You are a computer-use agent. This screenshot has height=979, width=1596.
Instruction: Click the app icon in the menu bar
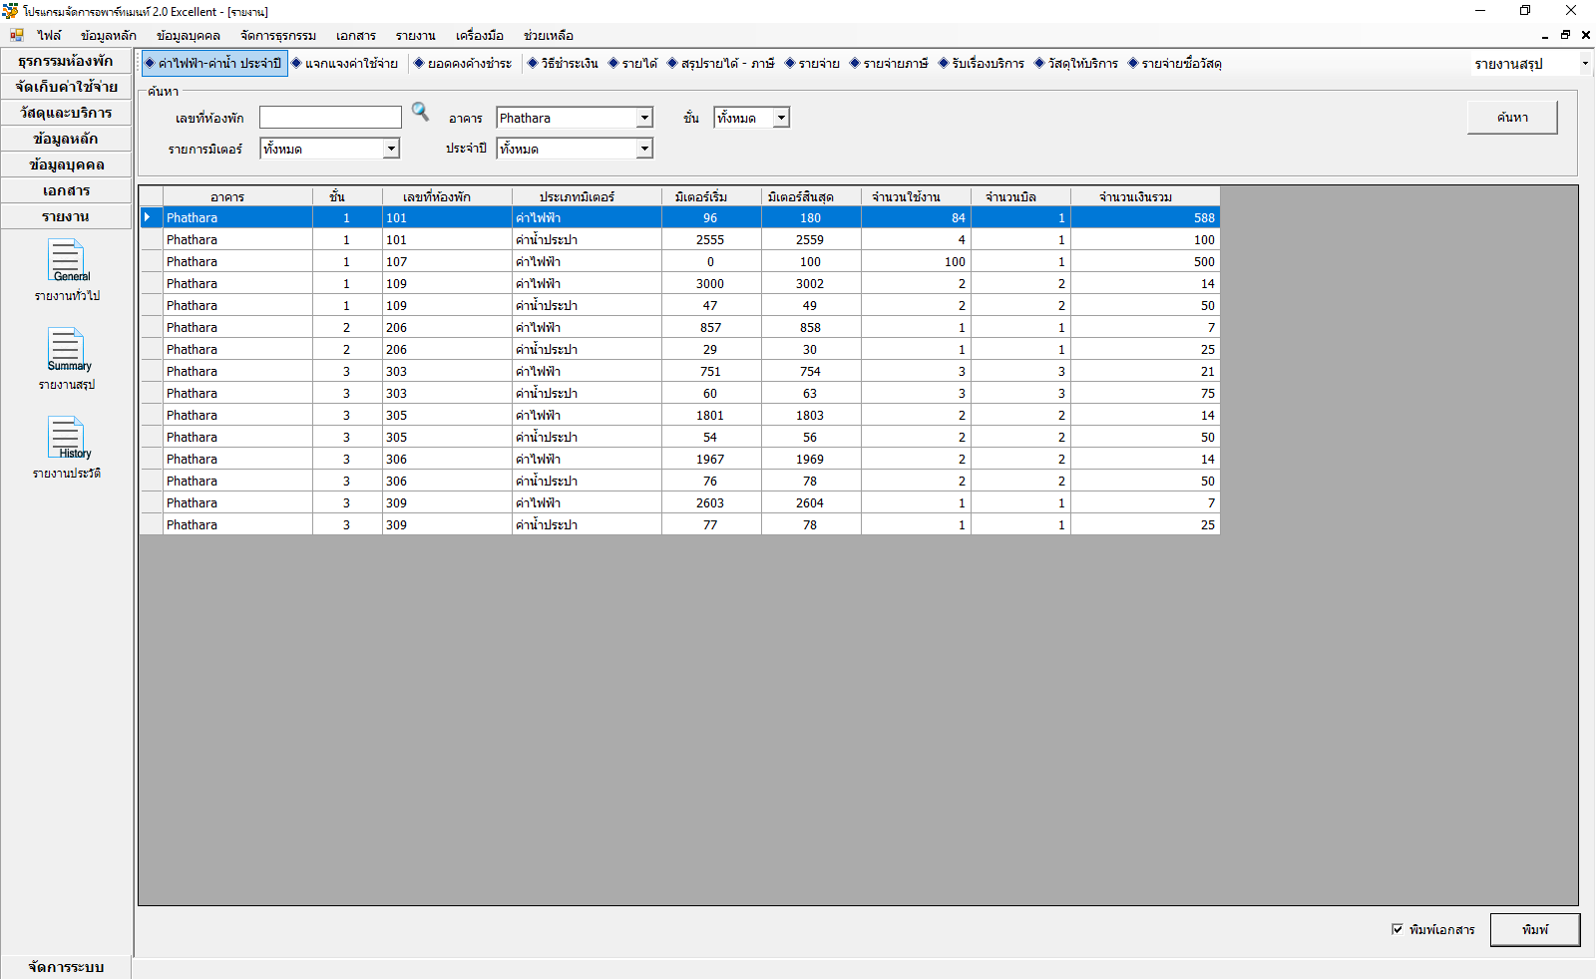click(x=16, y=35)
